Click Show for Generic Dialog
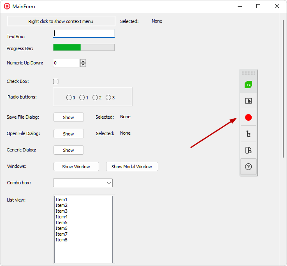 point(69,150)
